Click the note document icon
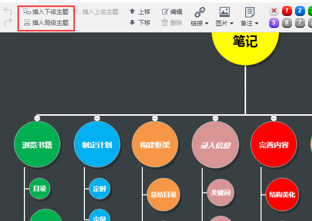The height and width of the screenshot is (221, 312). [250, 12]
